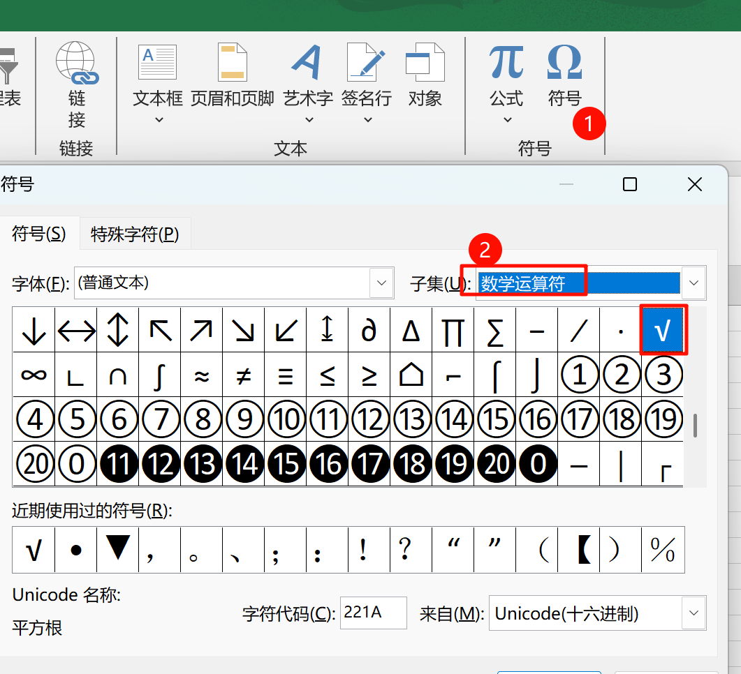Pick the infinity symbol in the grid
The height and width of the screenshot is (674, 741).
[34, 375]
